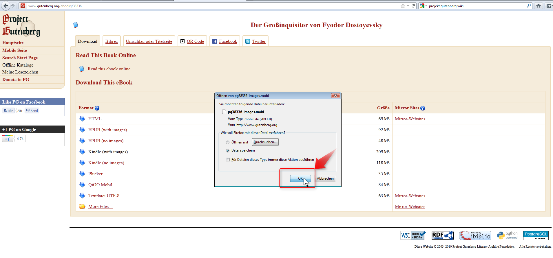553x258 pixels.
Task: Click download arrow icon for HTML
Action: click(x=82, y=119)
